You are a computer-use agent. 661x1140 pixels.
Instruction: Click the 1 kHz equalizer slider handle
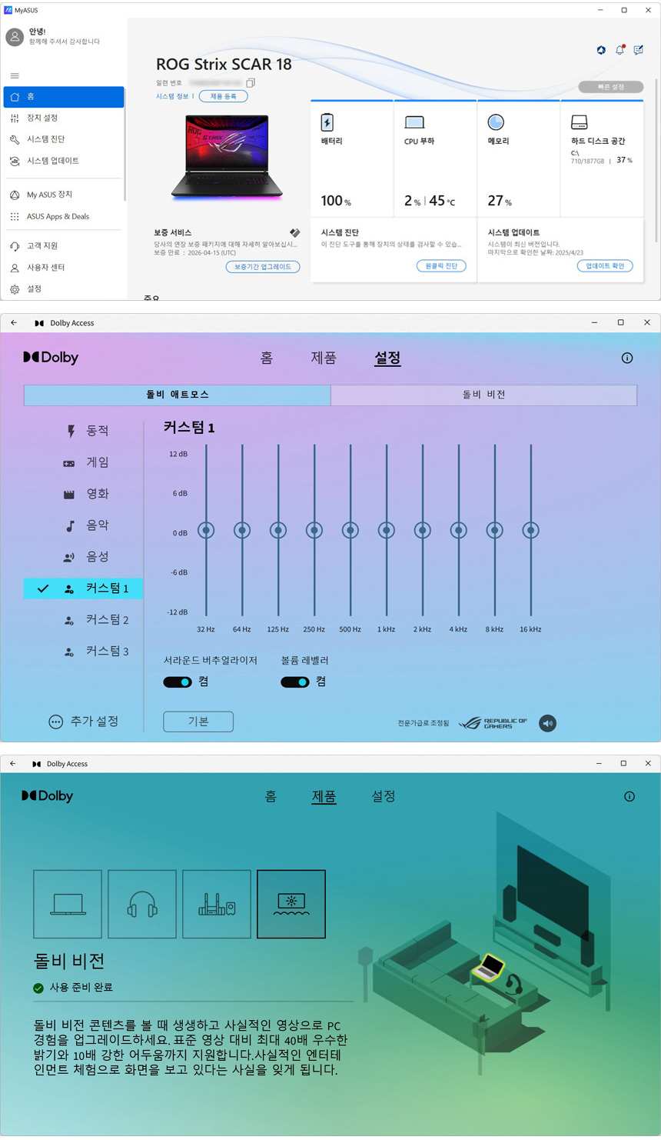[386, 530]
